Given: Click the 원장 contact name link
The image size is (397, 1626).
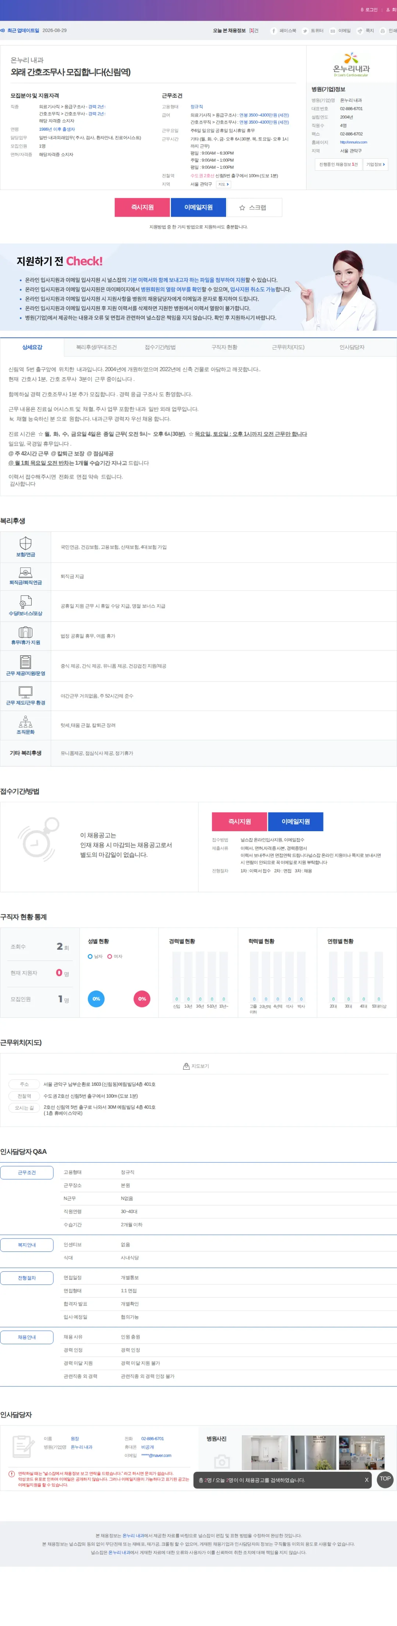Looking at the screenshot, I should [74, 1439].
